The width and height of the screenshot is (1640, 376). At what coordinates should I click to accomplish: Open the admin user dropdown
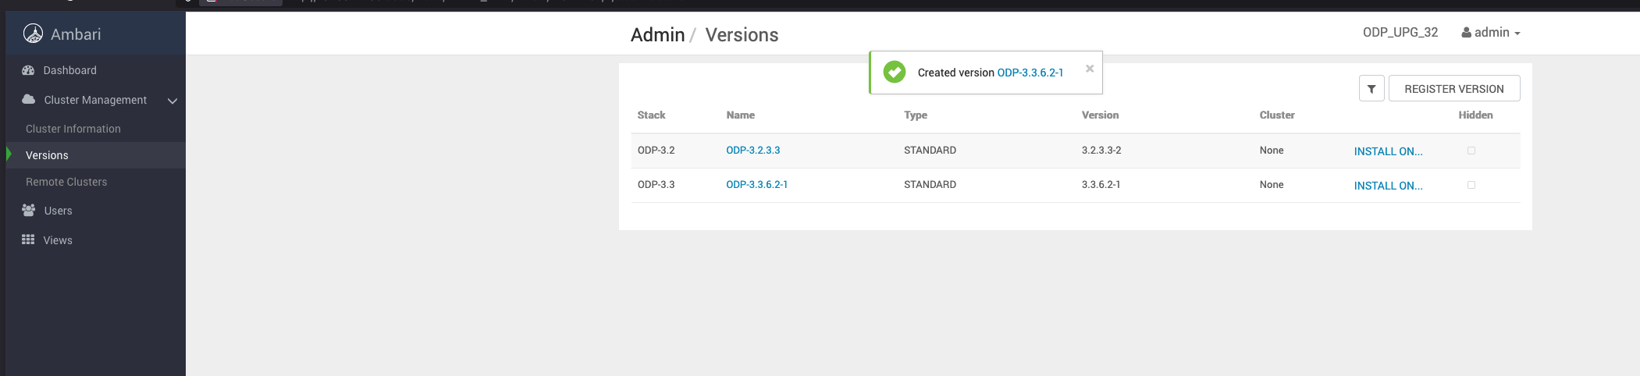1491,33
